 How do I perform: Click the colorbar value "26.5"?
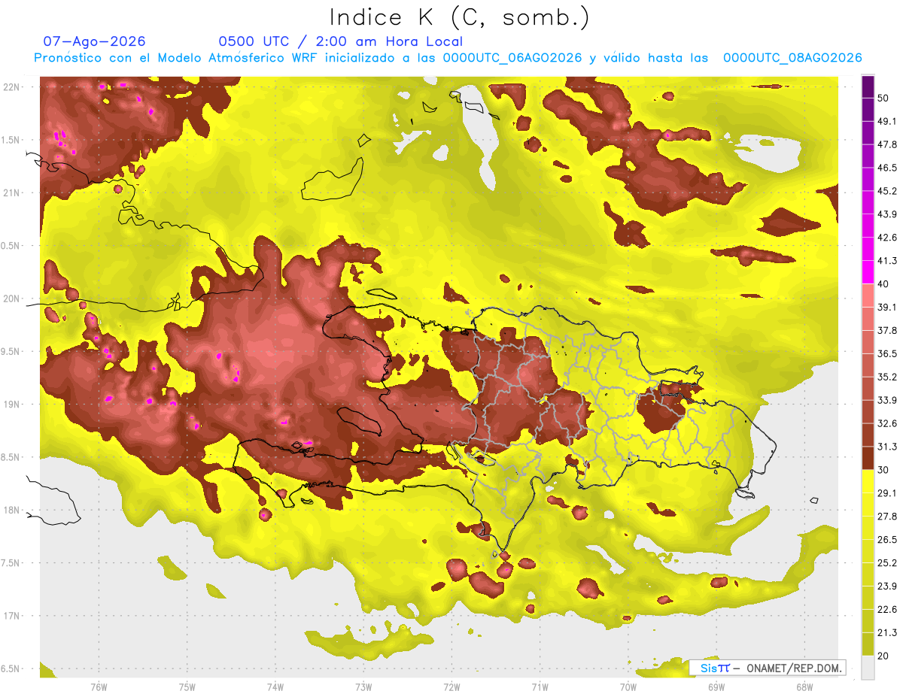click(887, 539)
